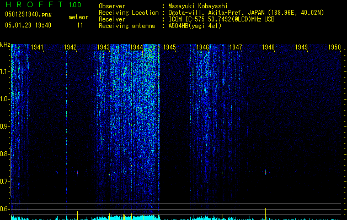The height and width of the screenshot is (220, 347).
Task: Click the 1949 time marker
Action: [x=301, y=47]
